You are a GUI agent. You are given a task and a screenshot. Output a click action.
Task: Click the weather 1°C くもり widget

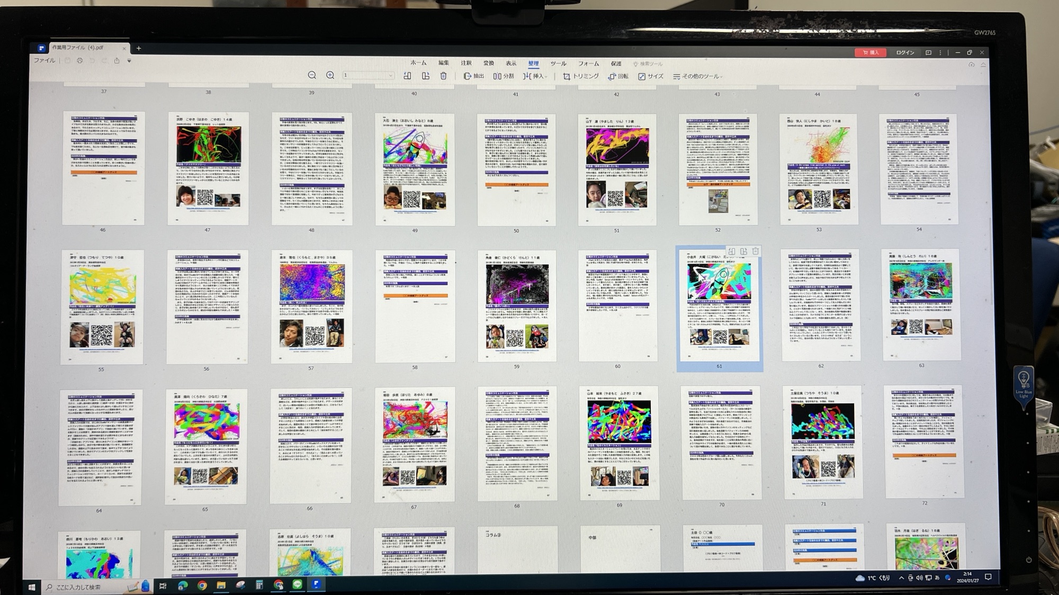pos(873,578)
